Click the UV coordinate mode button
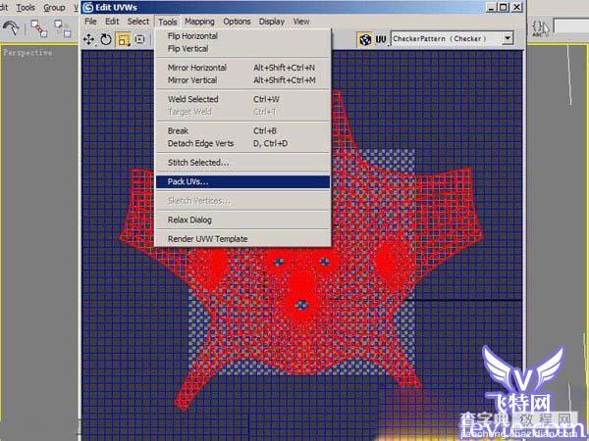This screenshot has height=441, width=589. tap(381, 39)
